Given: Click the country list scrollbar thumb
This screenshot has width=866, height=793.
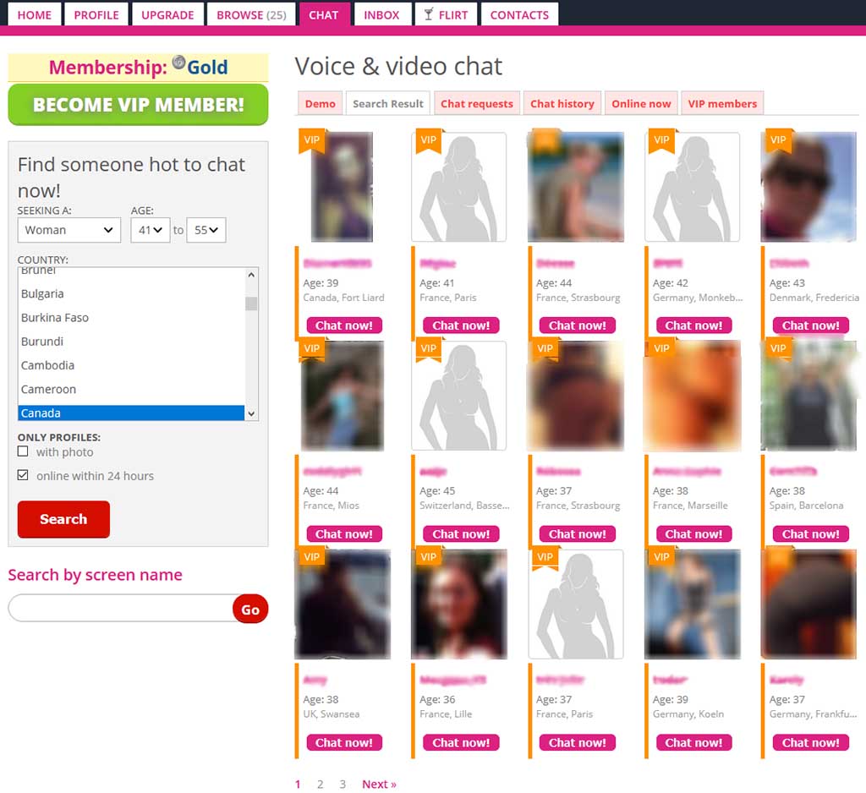Looking at the screenshot, I should point(251,304).
